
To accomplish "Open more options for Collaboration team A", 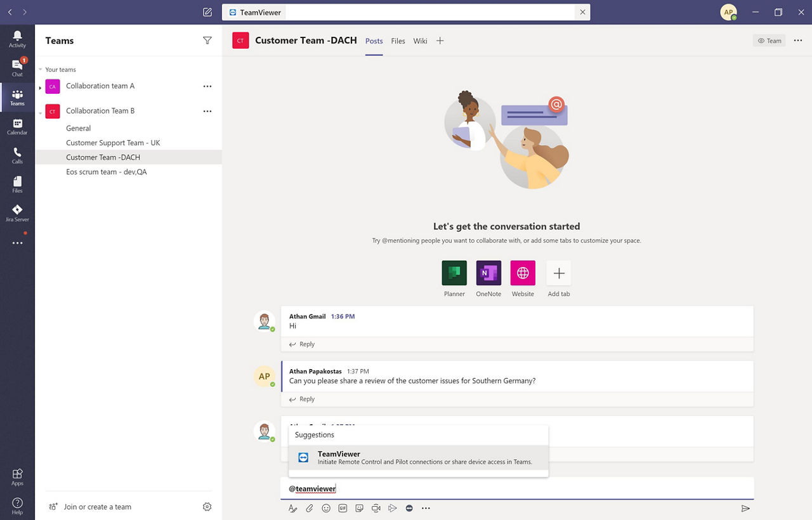I will [x=207, y=86].
